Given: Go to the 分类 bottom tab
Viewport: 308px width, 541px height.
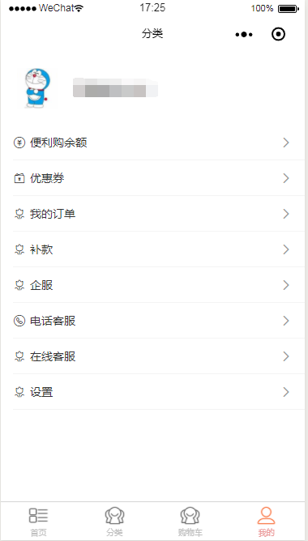Looking at the screenshot, I should click(x=114, y=522).
